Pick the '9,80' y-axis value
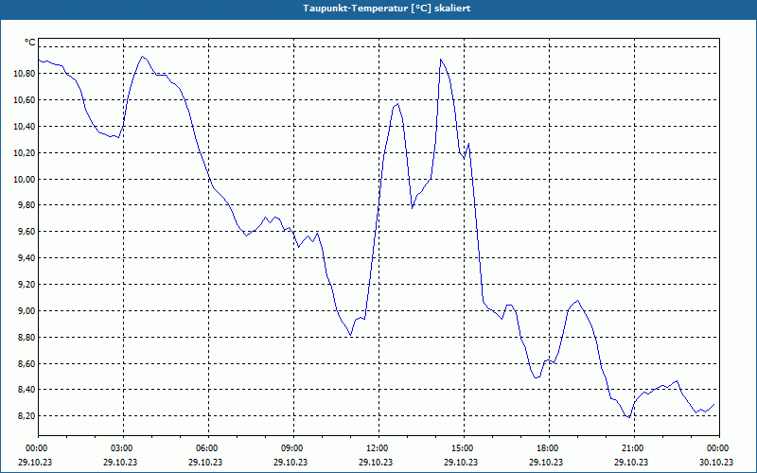The height and width of the screenshot is (473, 757). click(x=27, y=205)
